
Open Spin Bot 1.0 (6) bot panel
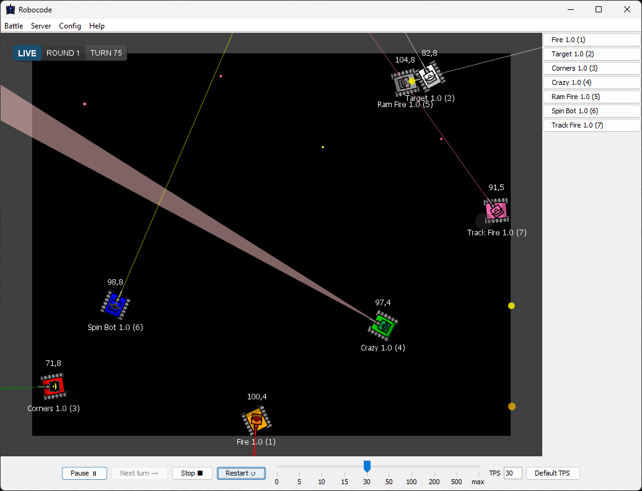(591, 111)
